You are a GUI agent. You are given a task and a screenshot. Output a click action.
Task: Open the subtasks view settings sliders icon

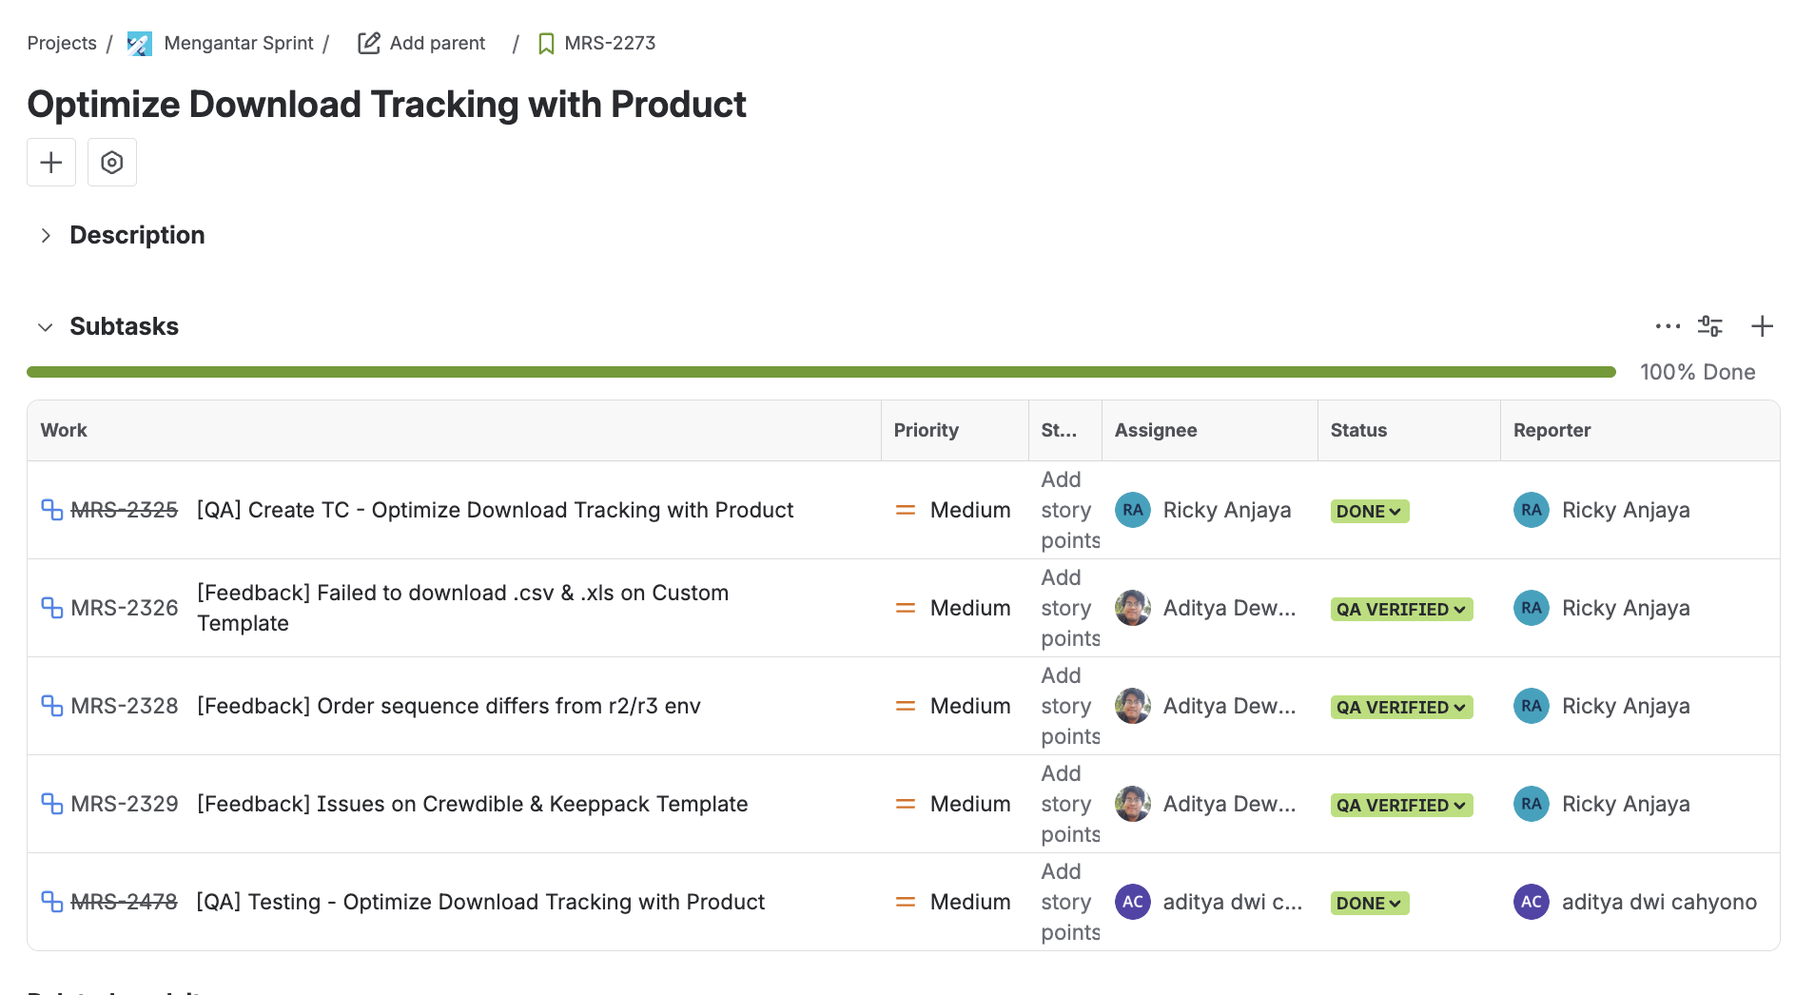coord(1709,326)
